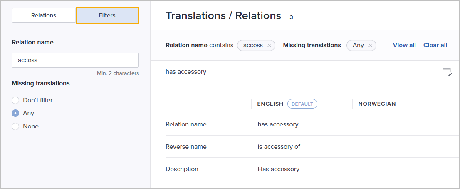Focus the Relation name input field
Screen dimensions: 460x189
point(75,60)
